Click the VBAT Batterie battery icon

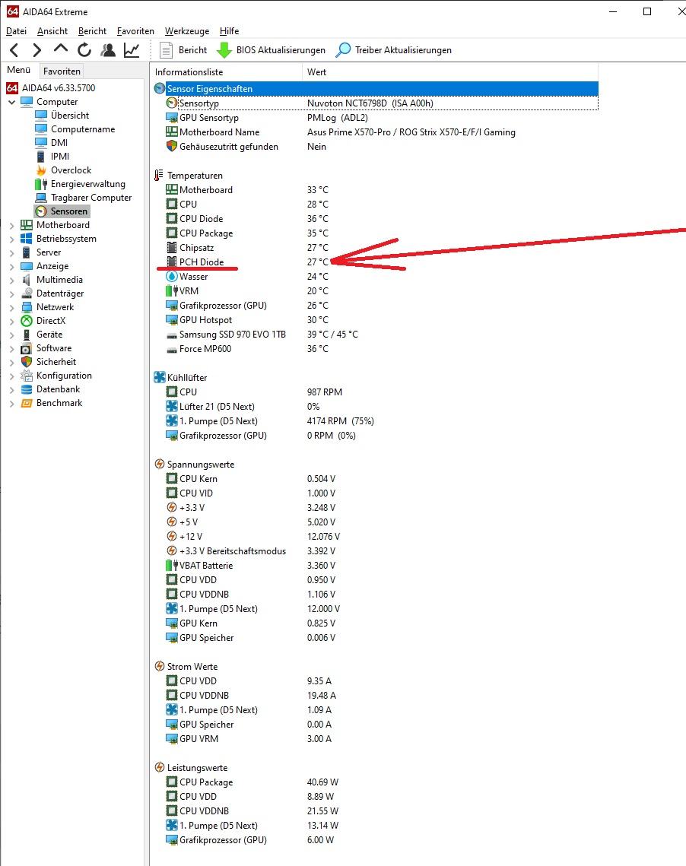coord(172,565)
